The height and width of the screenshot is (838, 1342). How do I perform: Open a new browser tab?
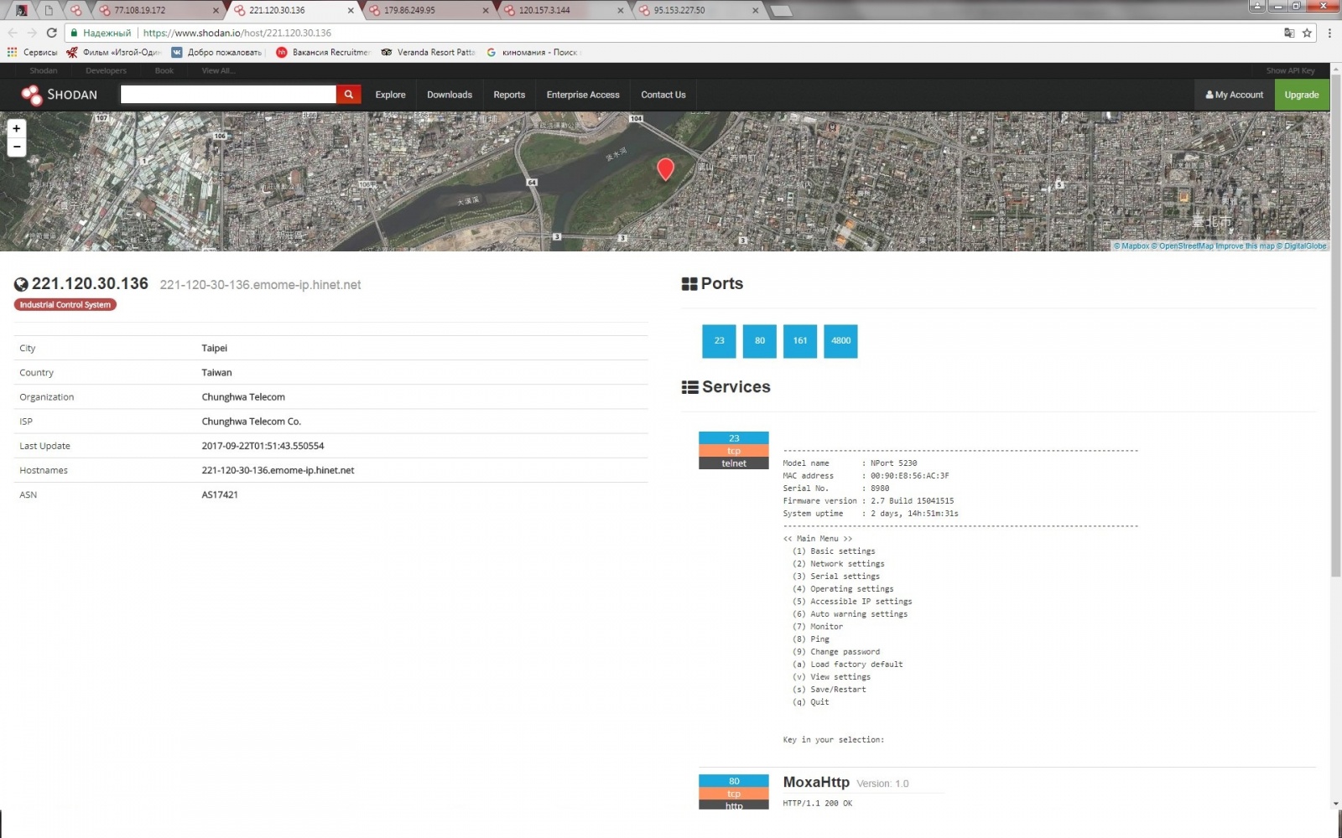781,11
